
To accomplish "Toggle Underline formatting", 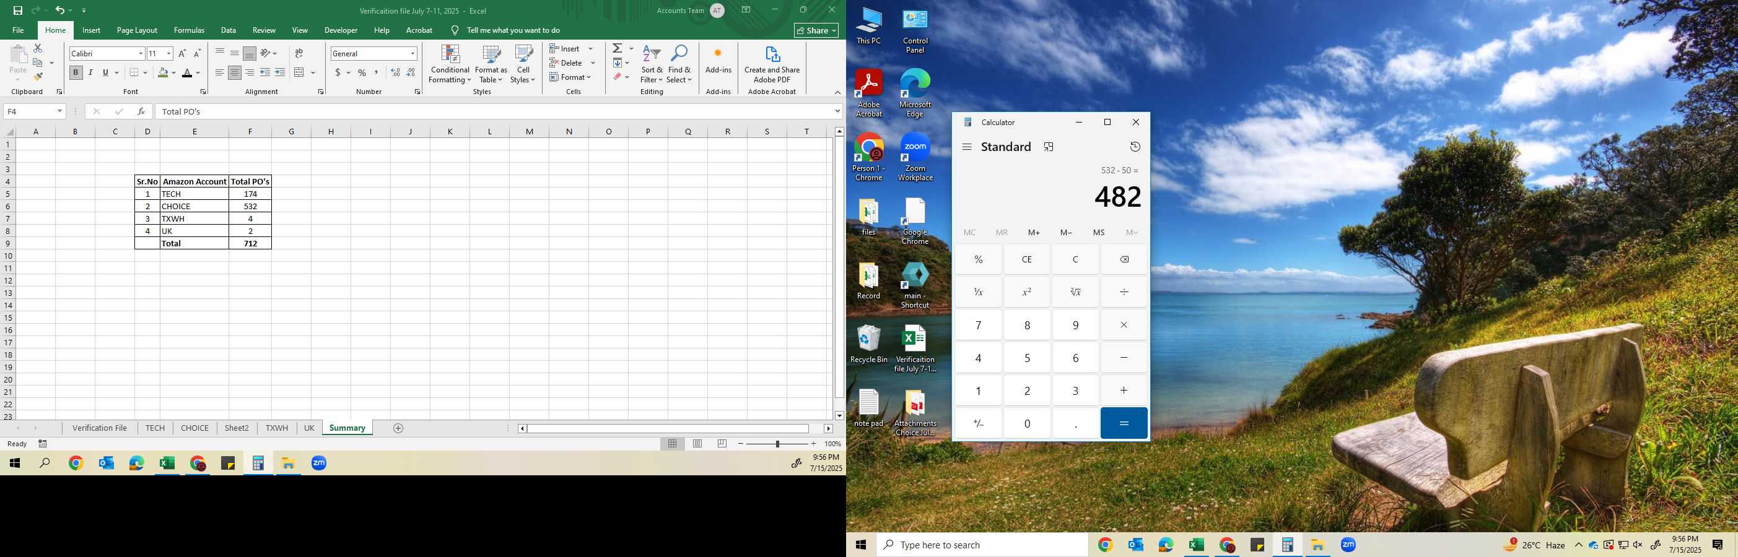I will tap(105, 72).
